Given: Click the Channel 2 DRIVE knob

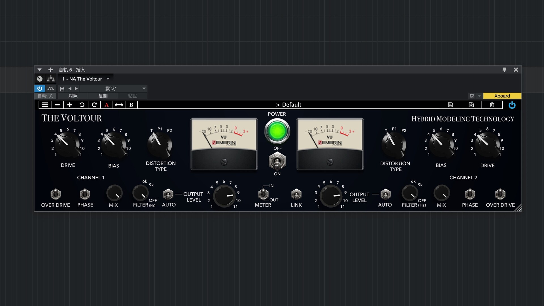Looking at the screenshot, I should pos(488,144).
